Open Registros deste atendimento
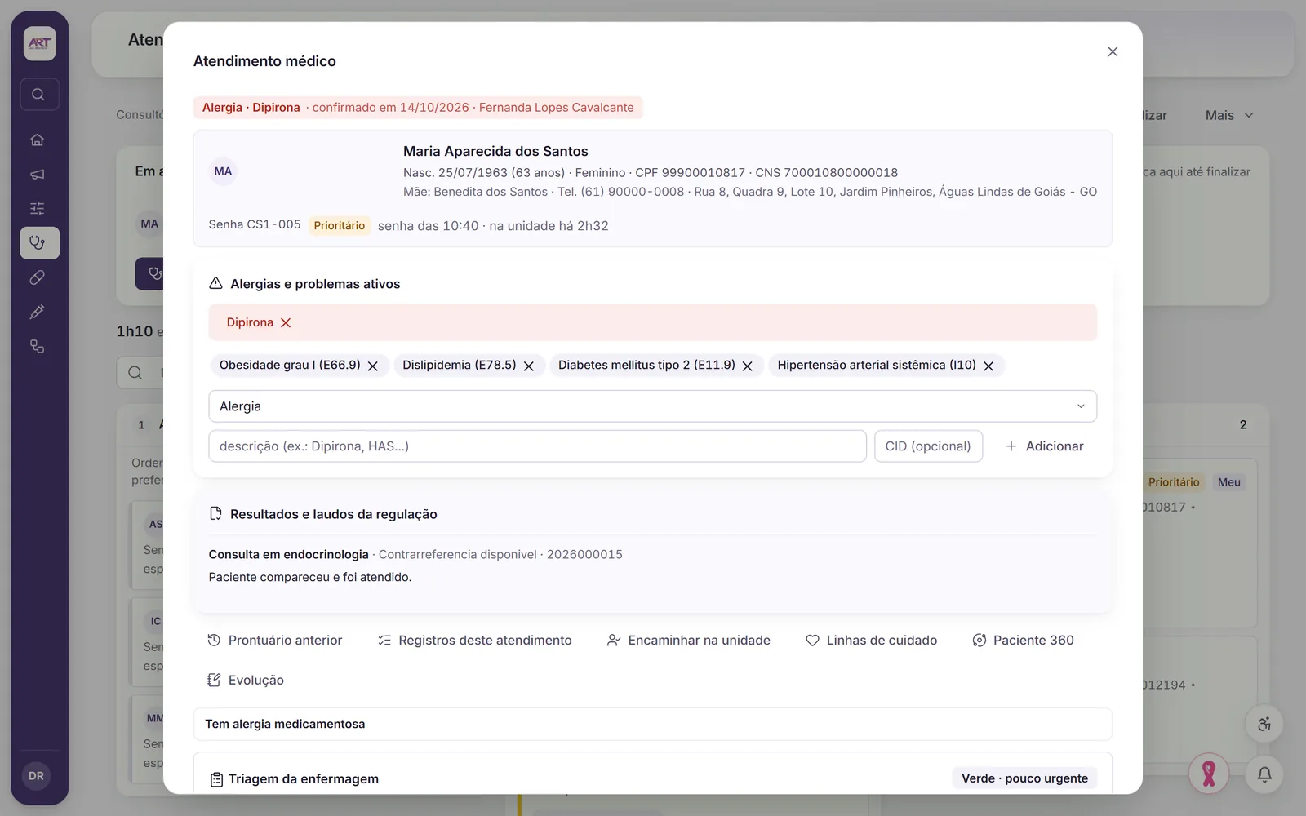The image size is (1306, 816). tap(475, 641)
